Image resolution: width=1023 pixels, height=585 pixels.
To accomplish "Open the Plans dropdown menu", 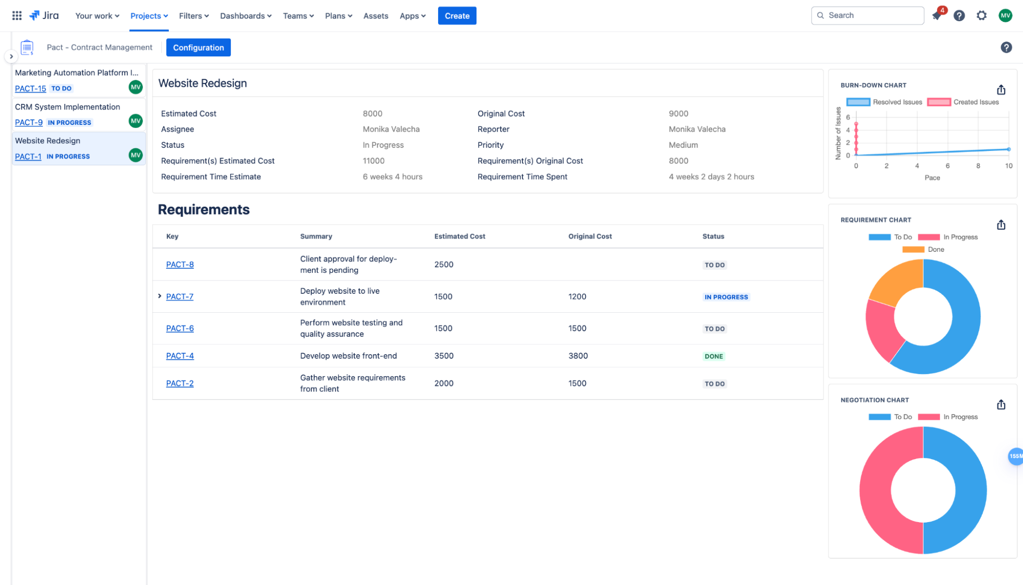I will tap(337, 15).
